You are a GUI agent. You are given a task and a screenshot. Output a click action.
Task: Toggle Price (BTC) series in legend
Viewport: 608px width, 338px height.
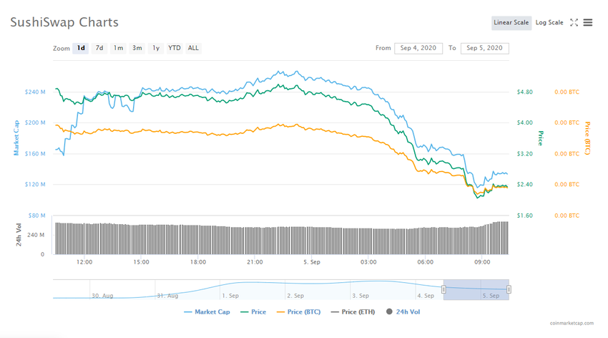298,312
